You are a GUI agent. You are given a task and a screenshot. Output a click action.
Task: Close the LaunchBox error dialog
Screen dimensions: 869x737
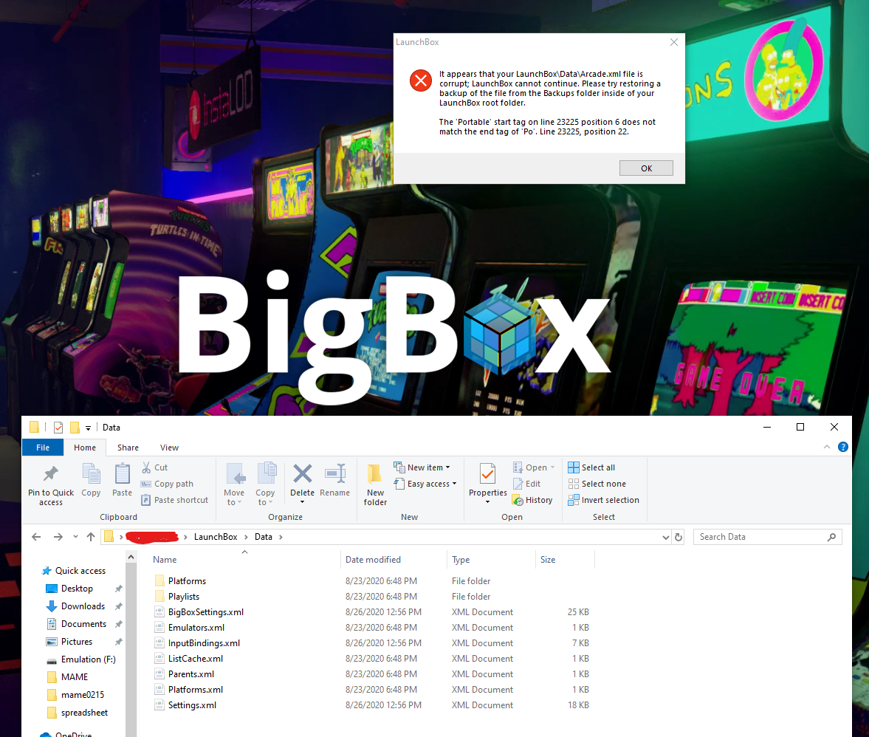(x=673, y=42)
